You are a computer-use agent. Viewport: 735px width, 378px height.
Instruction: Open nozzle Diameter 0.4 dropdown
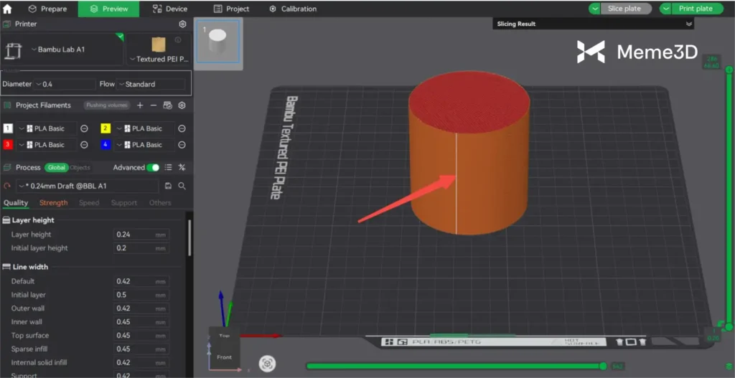click(65, 84)
